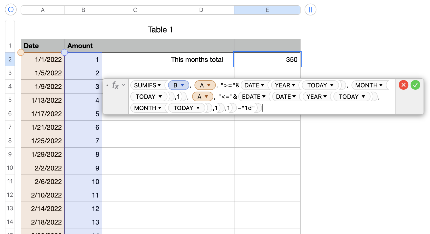Open the chevron menu beside fx
Viewport: 430px width, 234px height.
coord(124,85)
